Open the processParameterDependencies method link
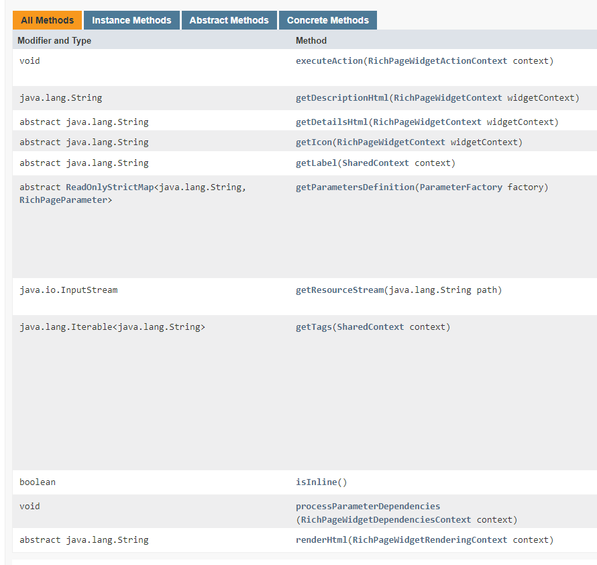The image size is (597, 565). 368,507
